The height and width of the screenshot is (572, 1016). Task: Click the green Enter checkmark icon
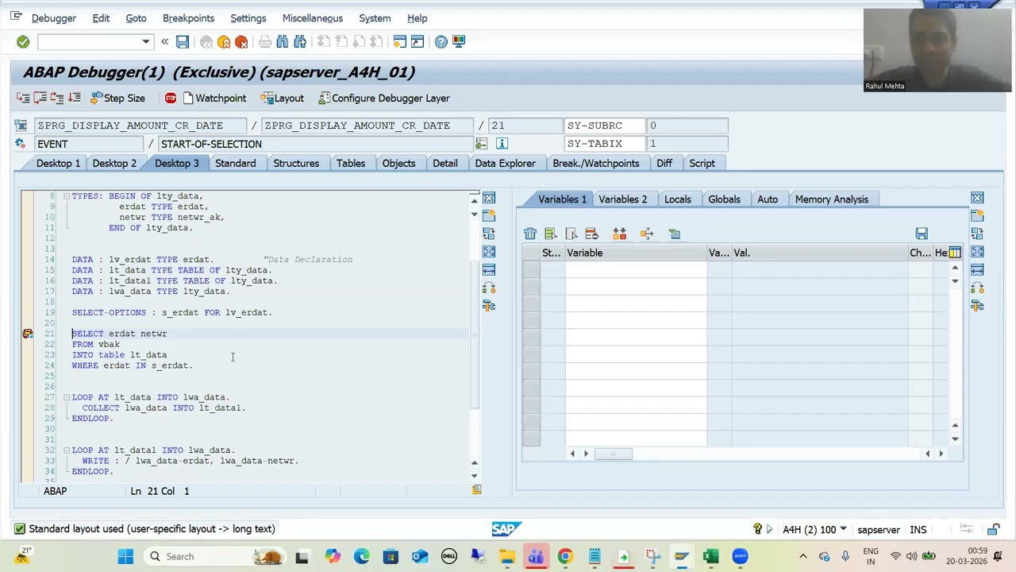pyautogui.click(x=23, y=41)
